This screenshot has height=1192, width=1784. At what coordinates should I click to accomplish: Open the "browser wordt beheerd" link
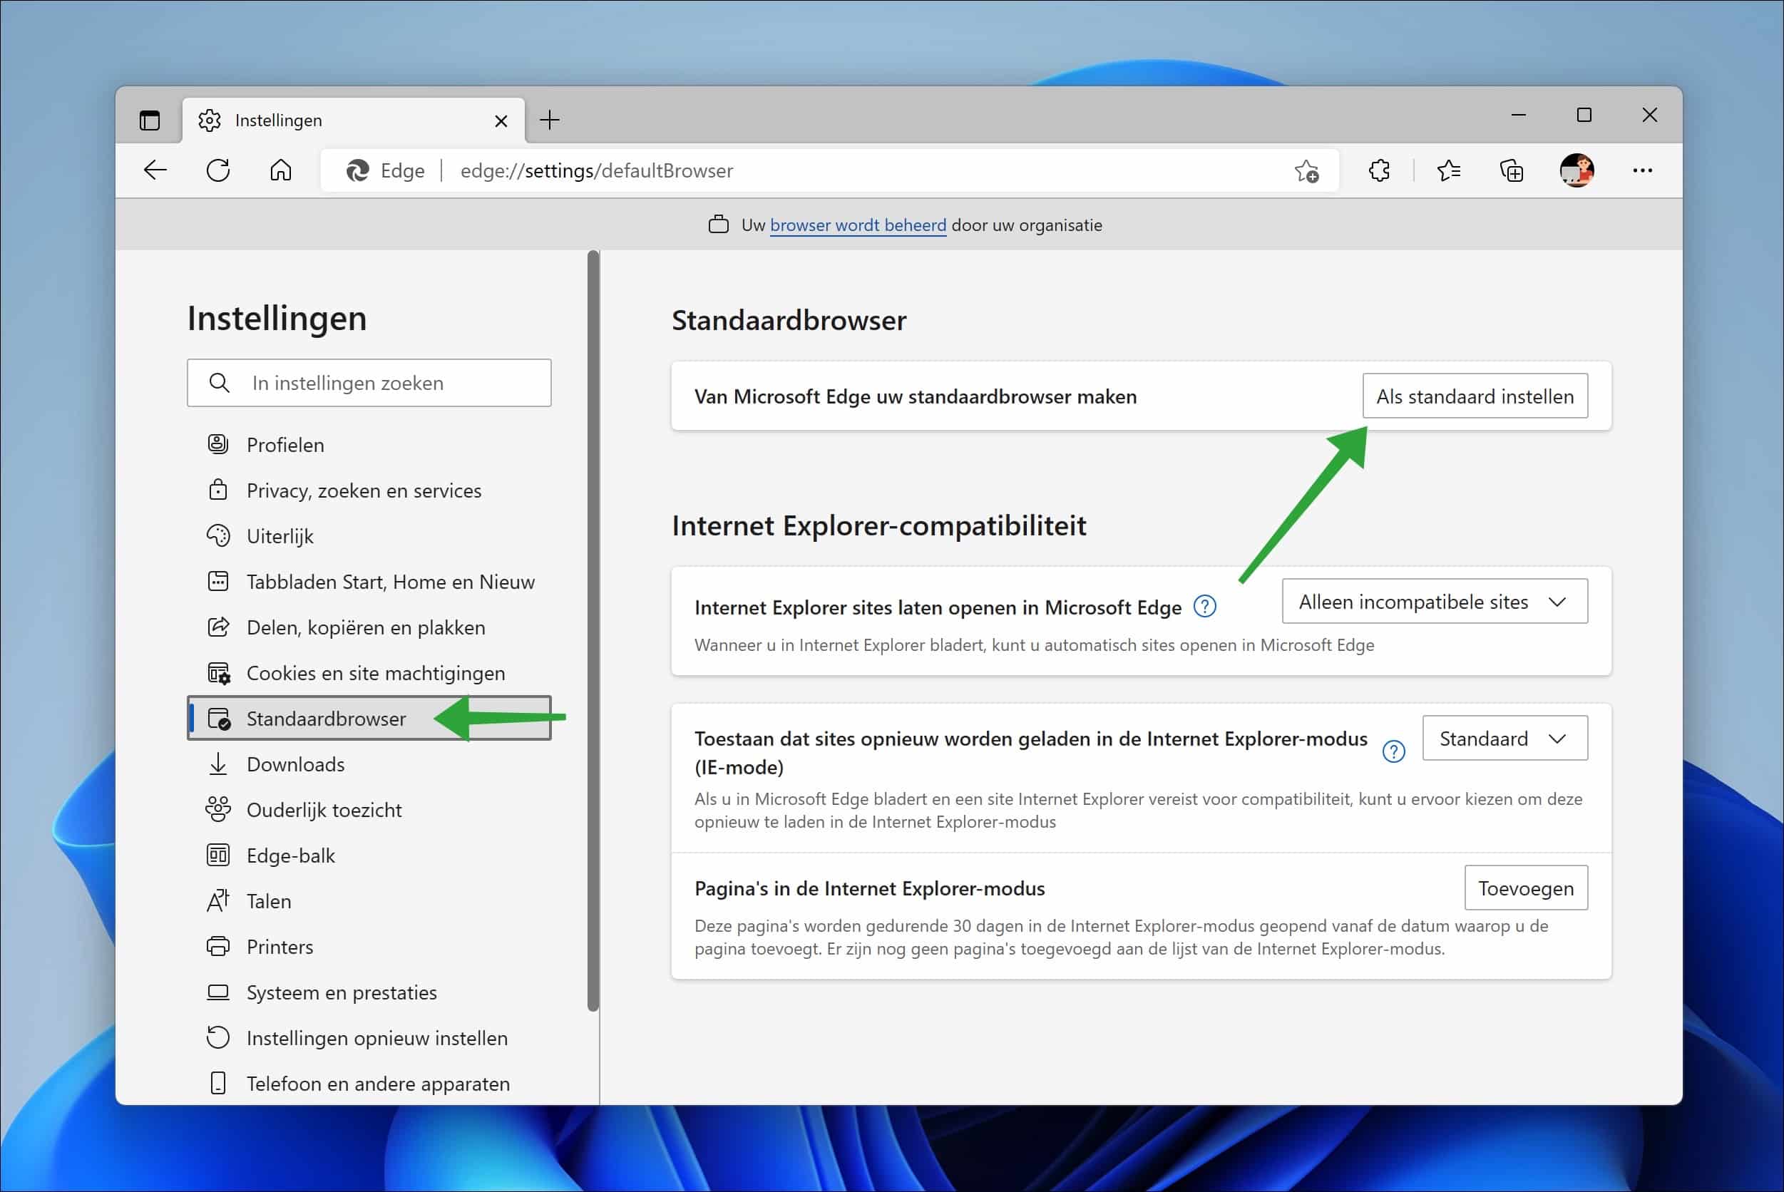pyautogui.click(x=858, y=225)
